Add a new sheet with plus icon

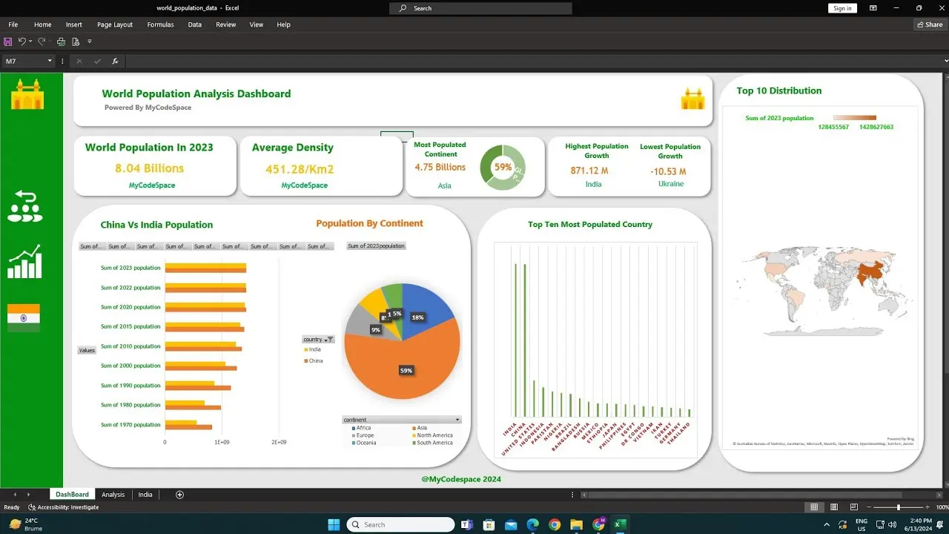(179, 495)
